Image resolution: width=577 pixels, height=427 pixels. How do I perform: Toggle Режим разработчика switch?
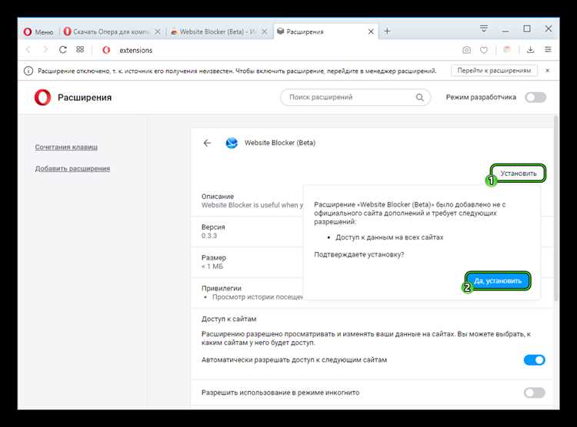click(535, 98)
